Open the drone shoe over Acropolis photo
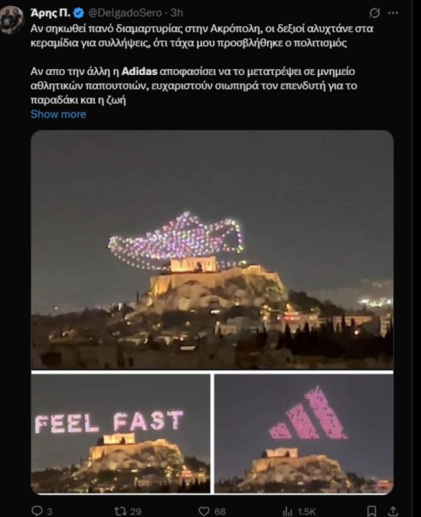The image size is (421, 517). pyautogui.click(x=212, y=249)
